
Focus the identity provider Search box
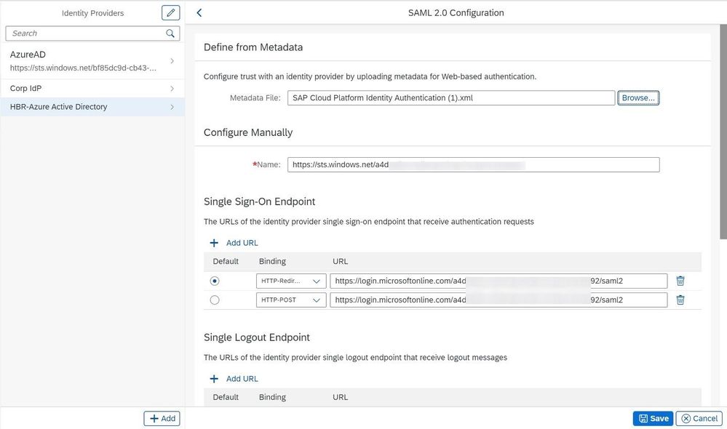(x=86, y=33)
